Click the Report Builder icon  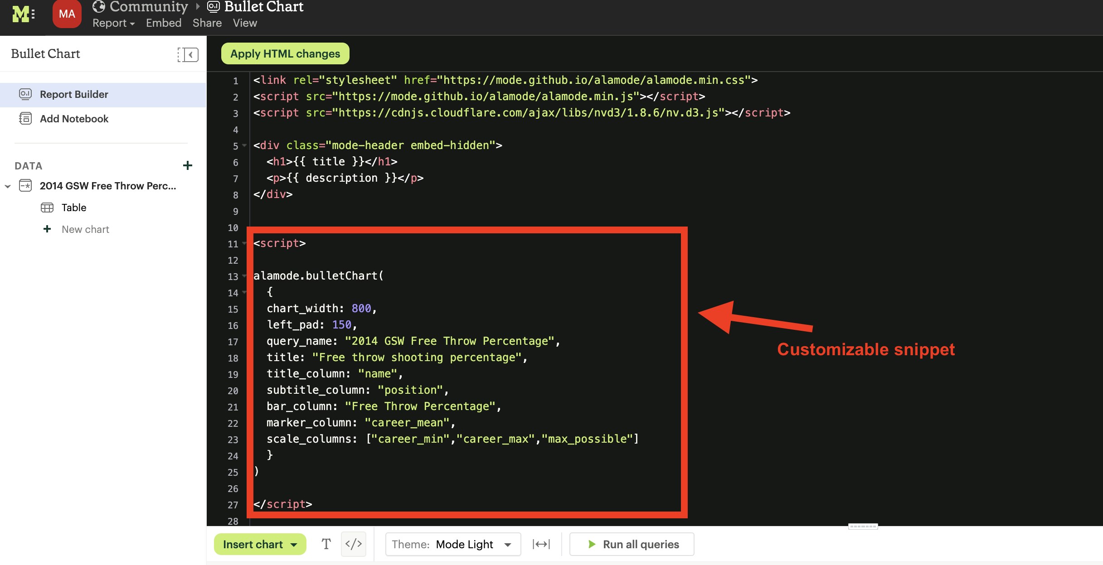pyautogui.click(x=25, y=94)
